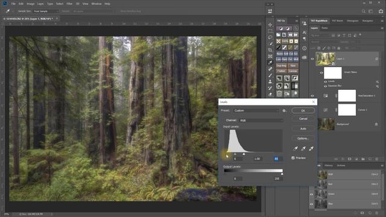This screenshot has height=217, width=386.
Task: Select the Move tool
Action: point(270,25)
